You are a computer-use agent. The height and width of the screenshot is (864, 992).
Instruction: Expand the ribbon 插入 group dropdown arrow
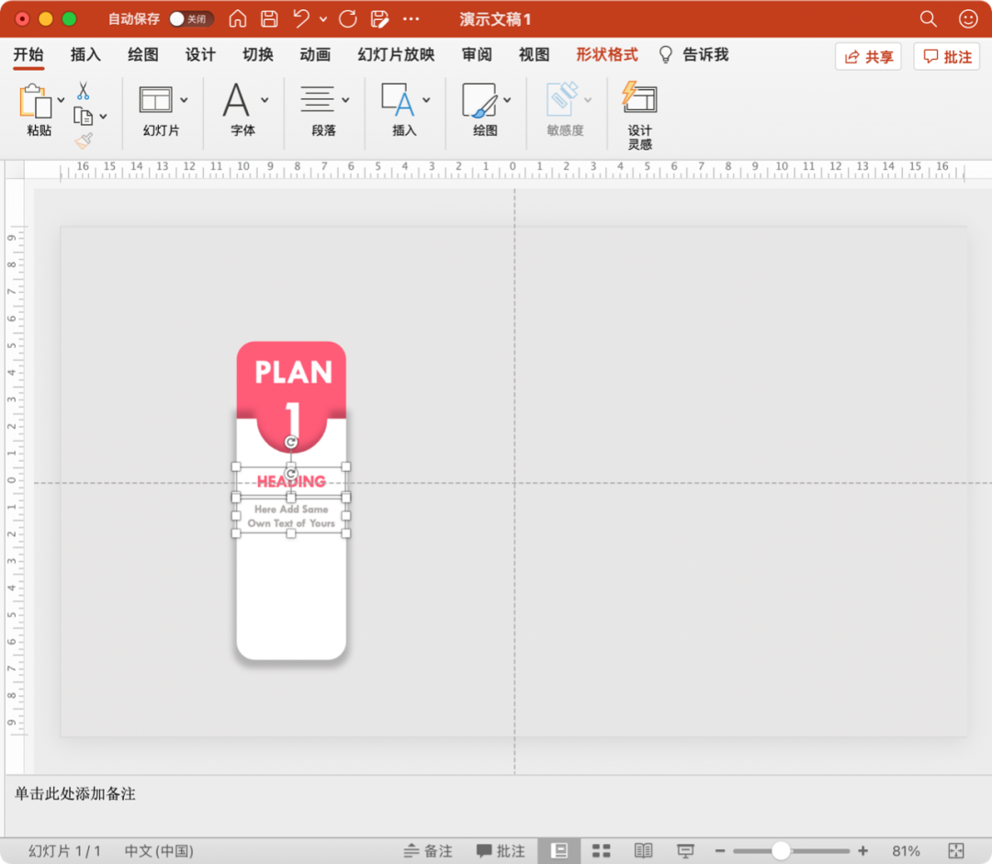coord(426,100)
